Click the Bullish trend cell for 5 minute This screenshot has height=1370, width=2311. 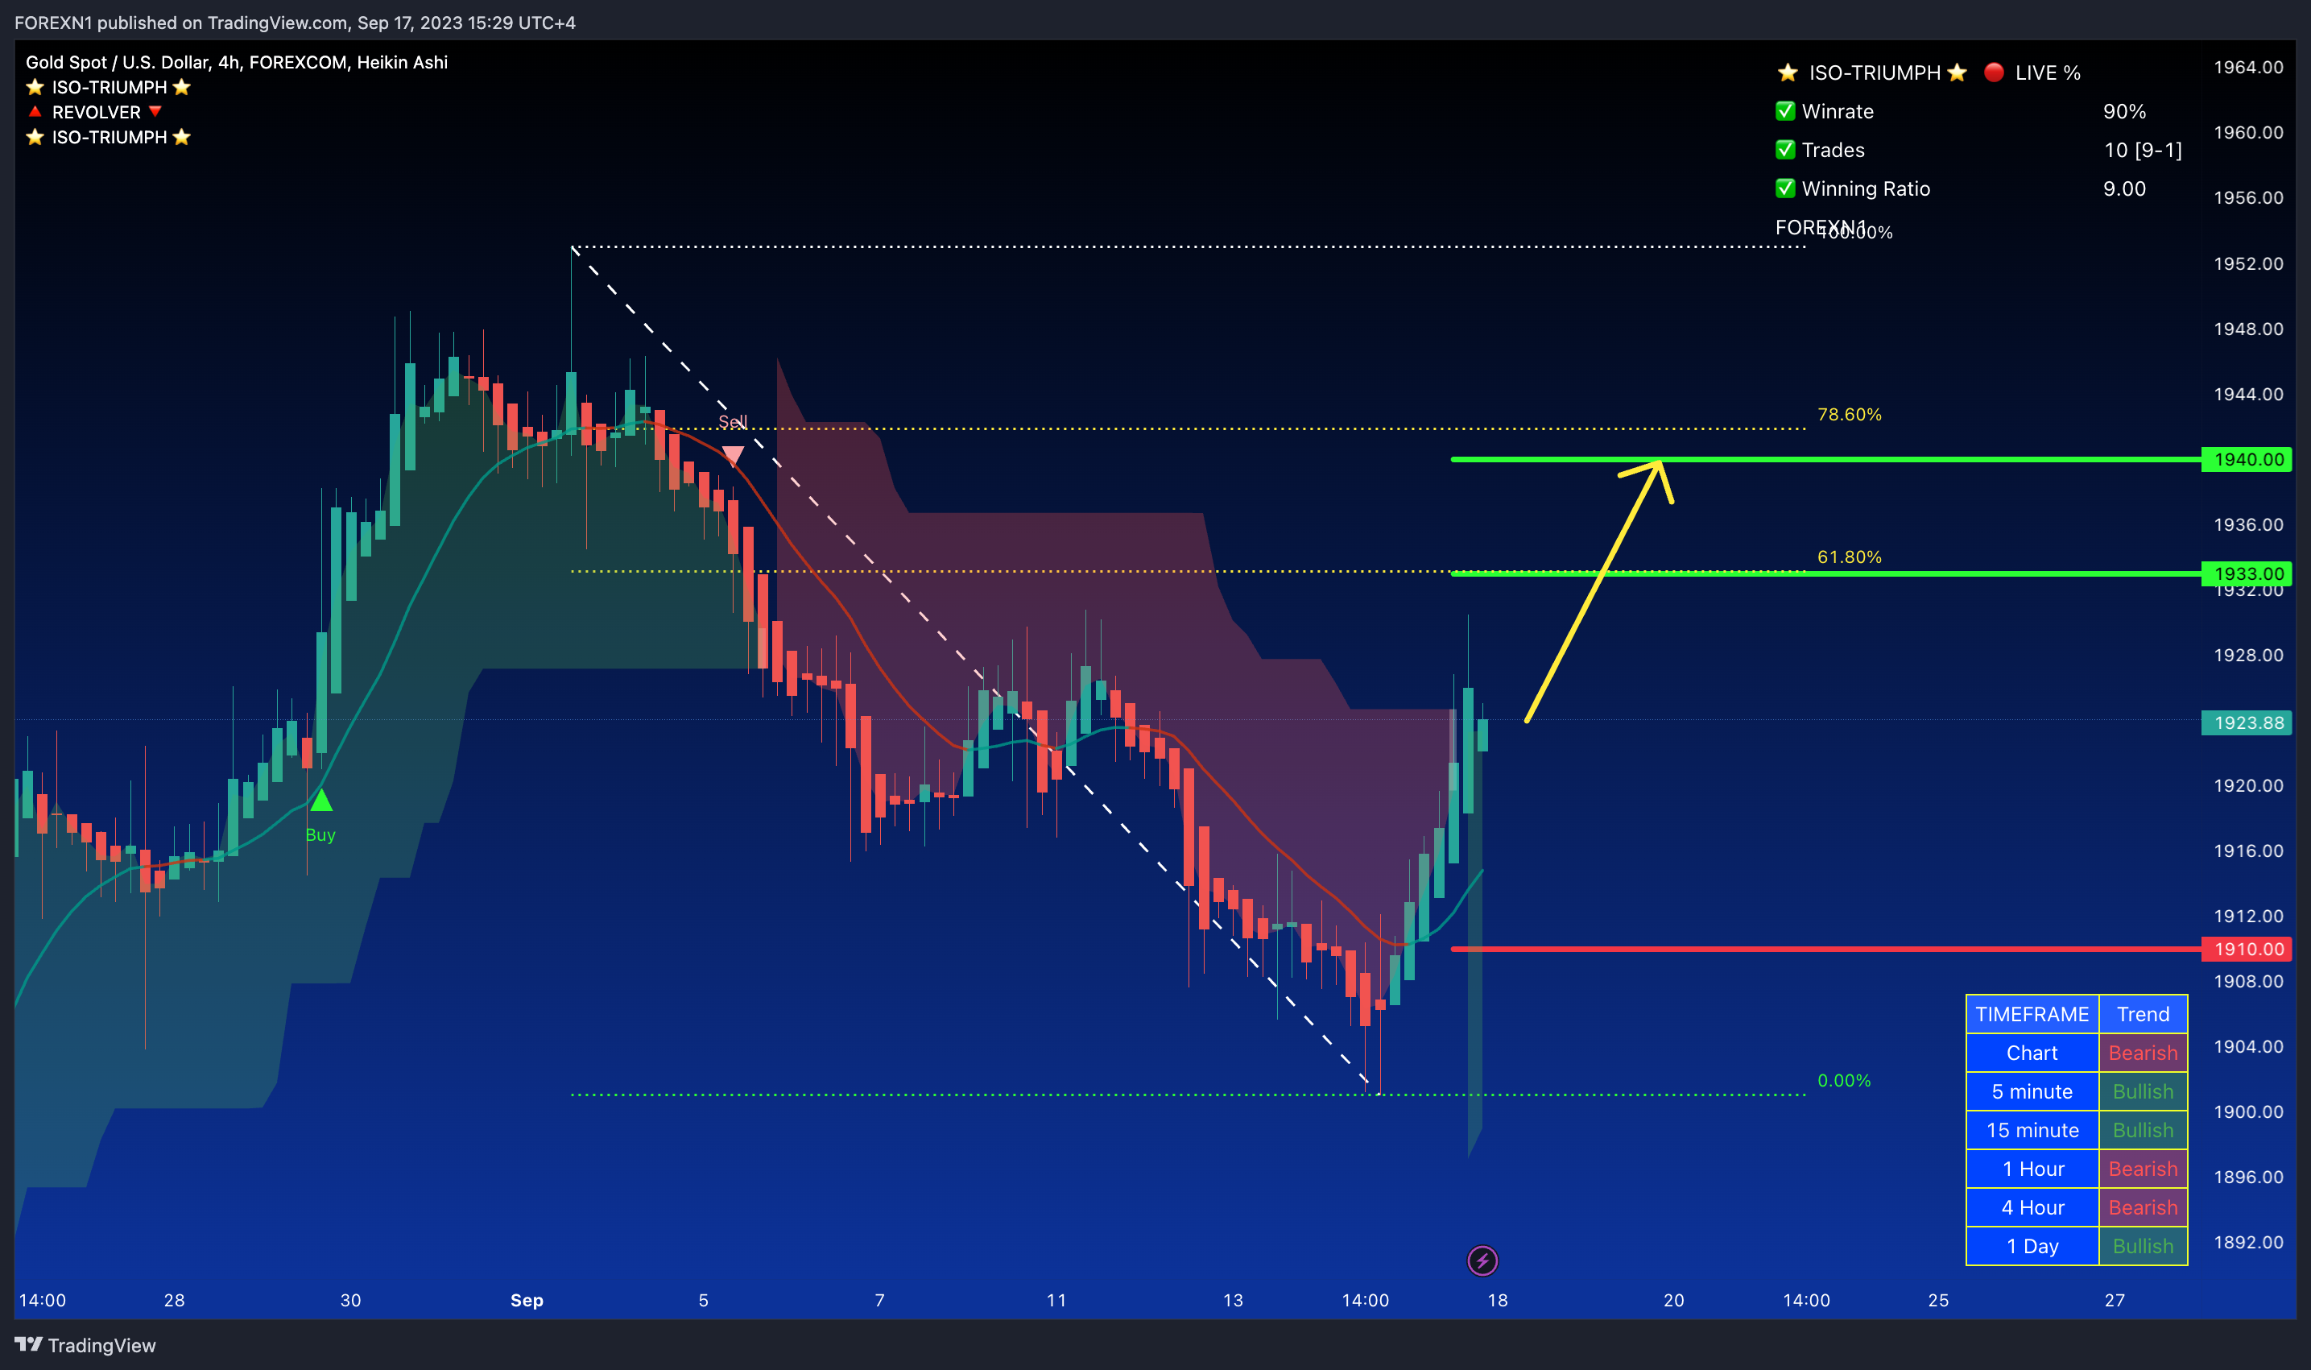click(x=2143, y=1091)
